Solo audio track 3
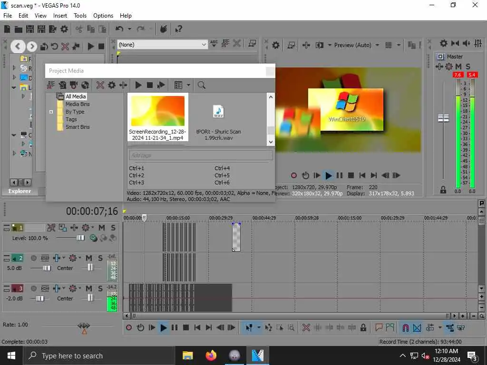 (x=100, y=288)
